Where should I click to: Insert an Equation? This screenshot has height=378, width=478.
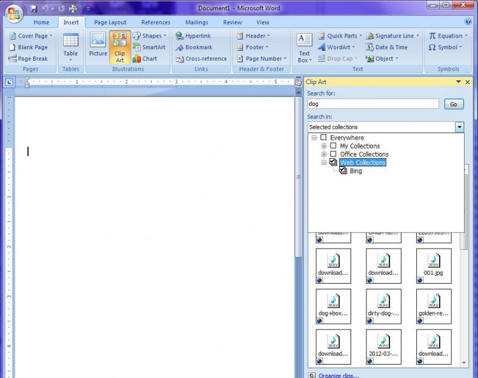[x=448, y=36]
